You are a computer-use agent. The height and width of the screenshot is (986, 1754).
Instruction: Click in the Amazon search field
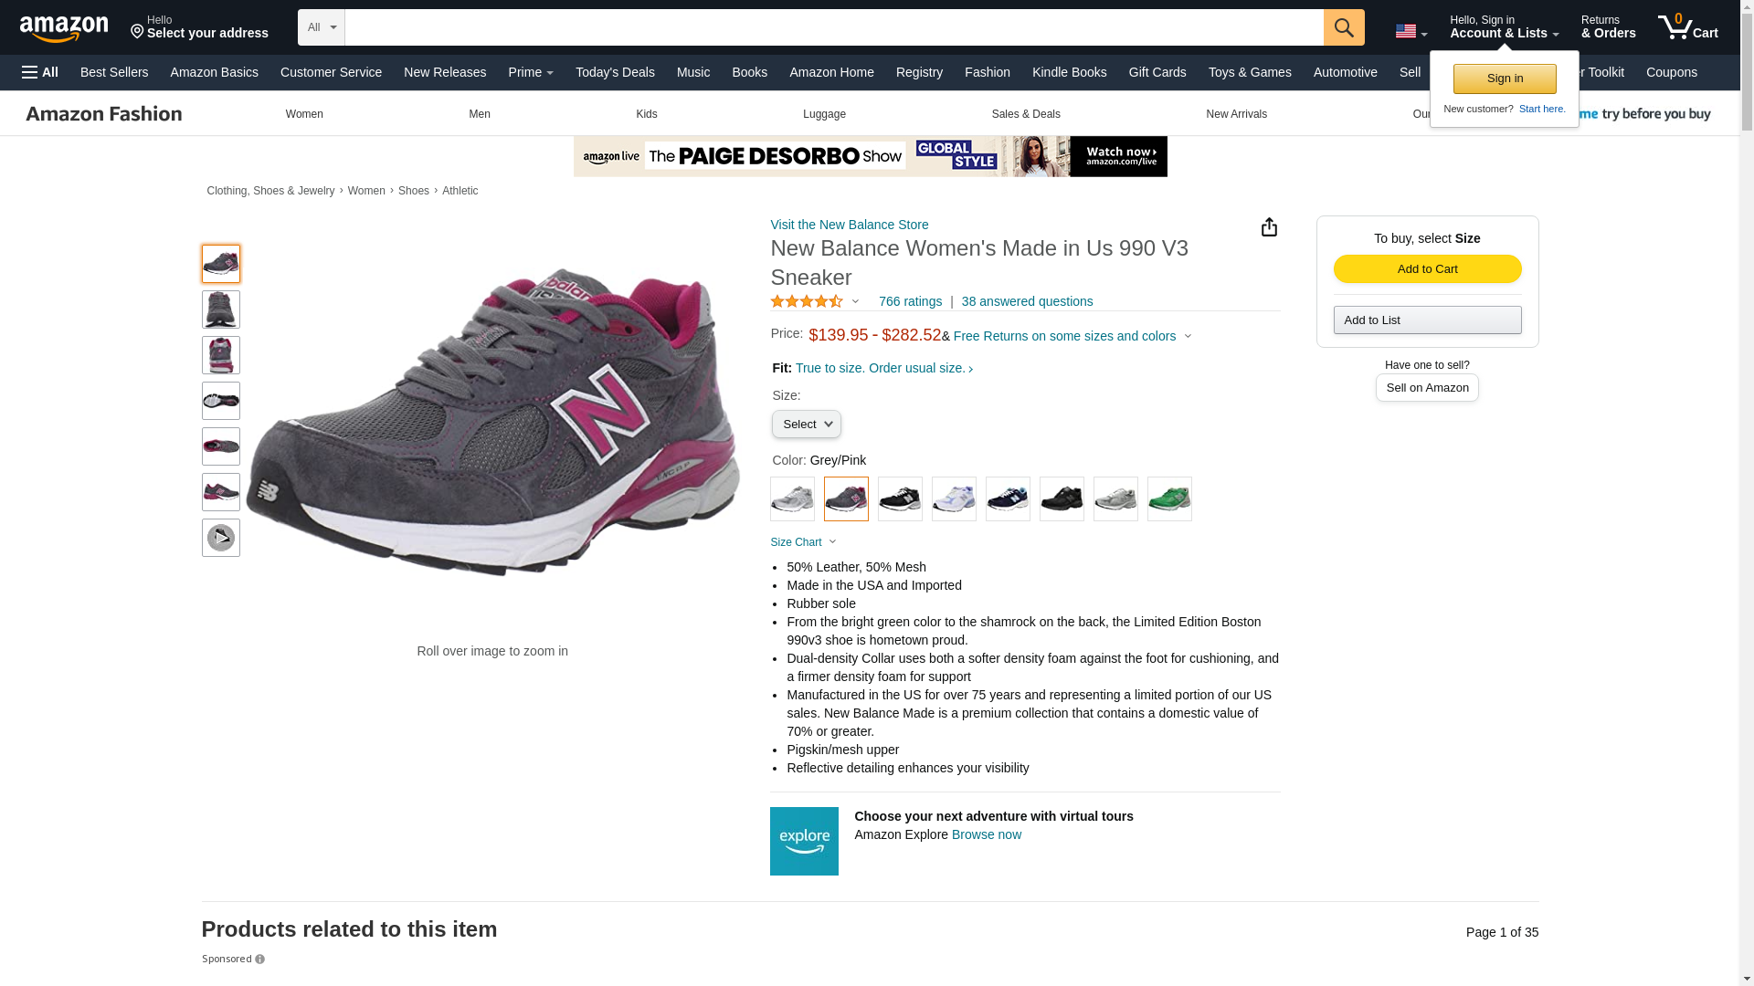coord(833,27)
